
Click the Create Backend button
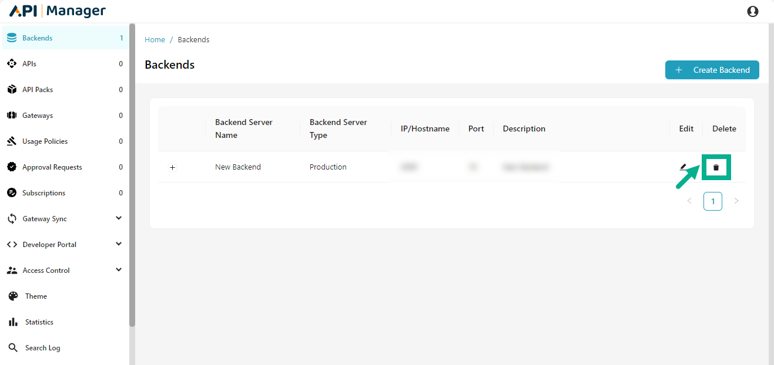[712, 69]
